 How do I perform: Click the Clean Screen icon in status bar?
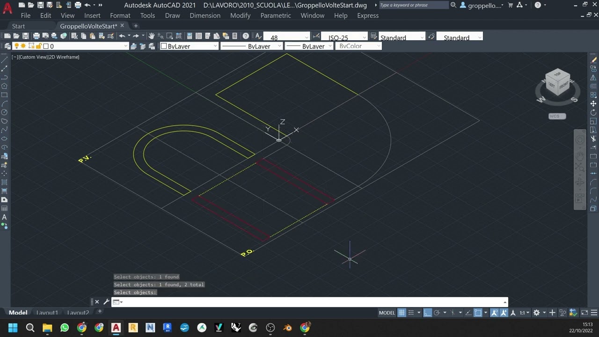click(x=584, y=313)
